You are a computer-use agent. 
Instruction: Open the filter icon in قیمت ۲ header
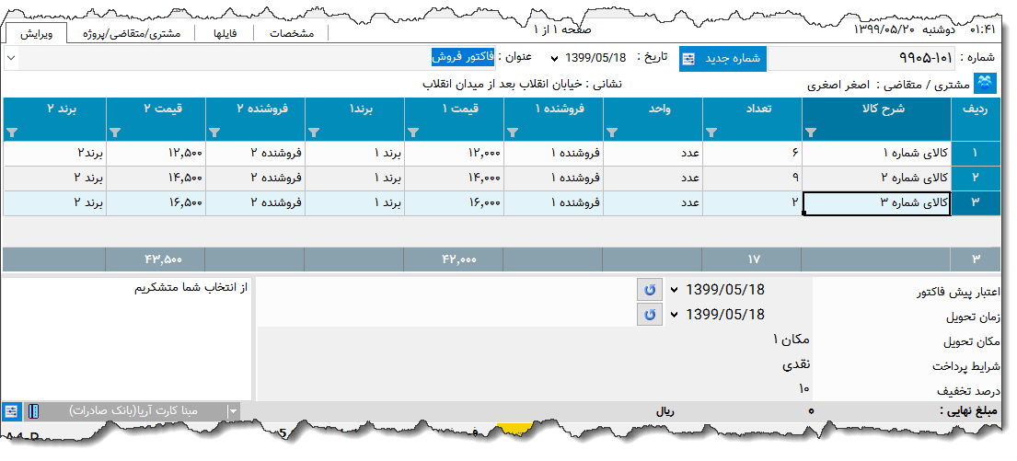coord(115,133)
